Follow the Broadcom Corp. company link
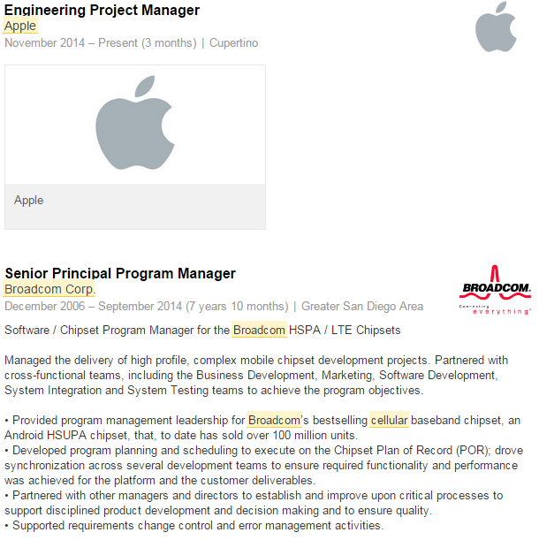The image size is (539, 540). (49, 289)
